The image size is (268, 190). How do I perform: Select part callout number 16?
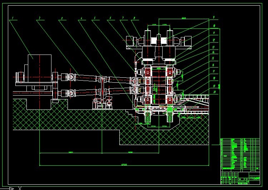213,65
